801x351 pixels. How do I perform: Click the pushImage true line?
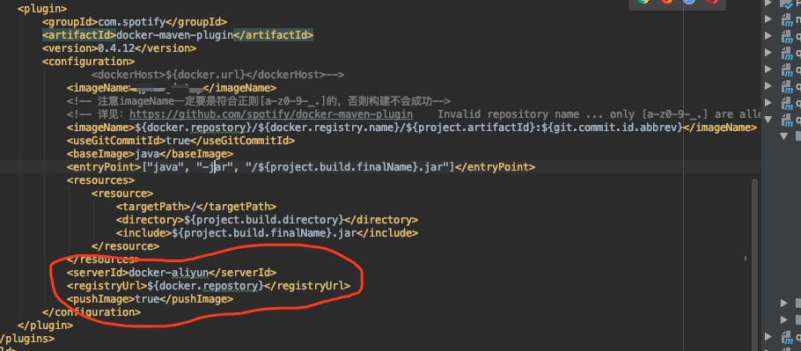[150, 299]
